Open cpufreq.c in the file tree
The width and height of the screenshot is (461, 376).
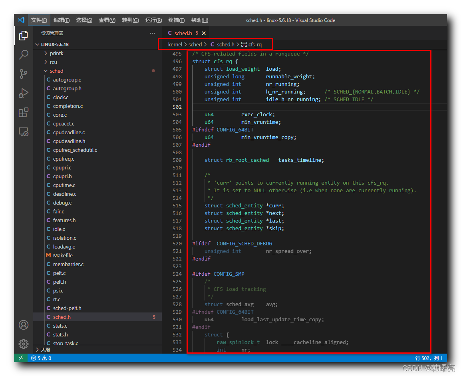tap(97, 159)
